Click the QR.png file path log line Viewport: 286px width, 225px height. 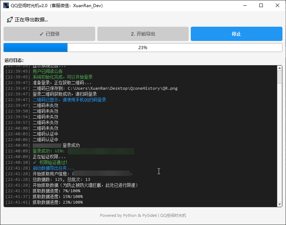pyautogui.click(x=105, y=88)
